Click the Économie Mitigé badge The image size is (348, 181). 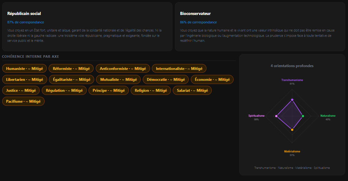click(212, 80)
